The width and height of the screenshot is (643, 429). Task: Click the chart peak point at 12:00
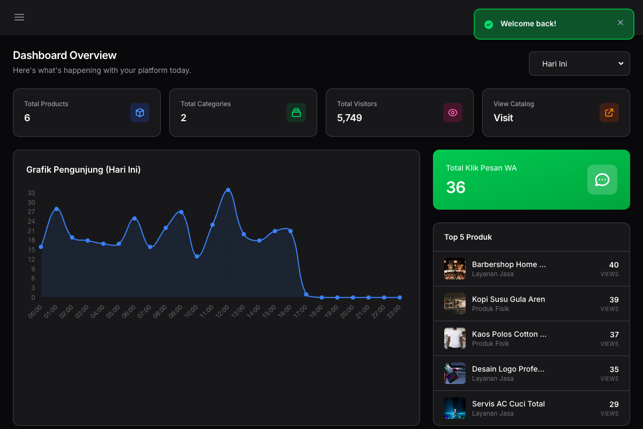pyautogui.click(x=228, y=190)
